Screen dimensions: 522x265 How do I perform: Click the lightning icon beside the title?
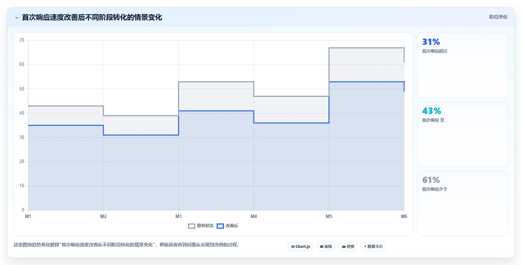[16, 18]
